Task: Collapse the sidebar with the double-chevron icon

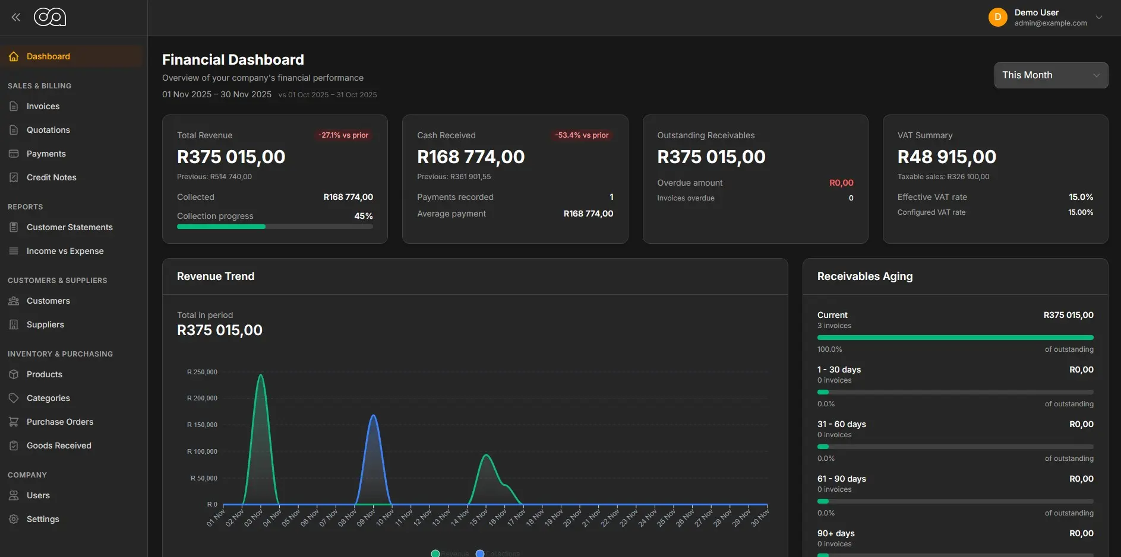Action: pos(15,17)
